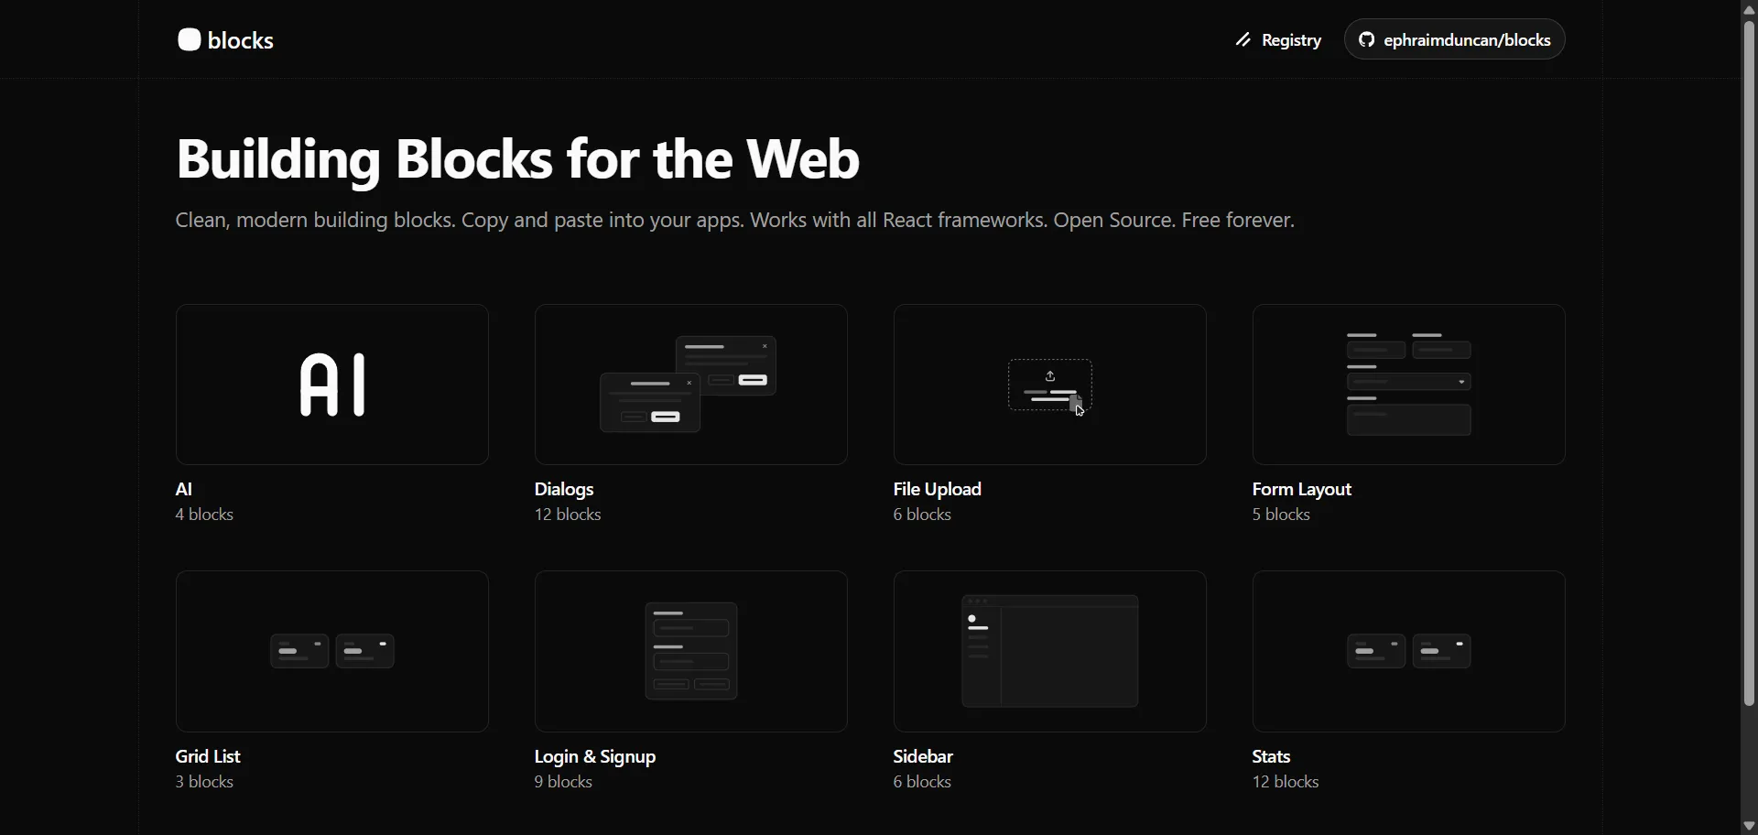Click the Login & Signup category title

[x=595, y=757]
